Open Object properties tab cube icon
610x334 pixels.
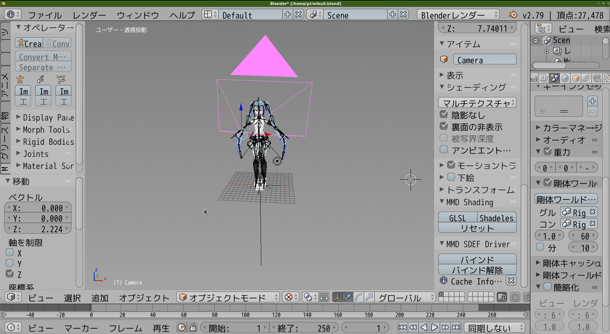click(x=576, y=78)
